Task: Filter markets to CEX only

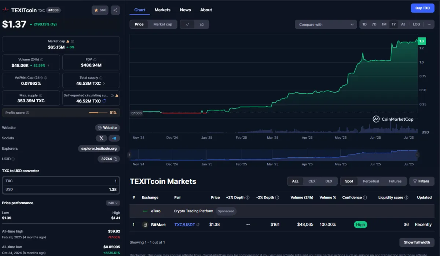Action: point(312,181)
